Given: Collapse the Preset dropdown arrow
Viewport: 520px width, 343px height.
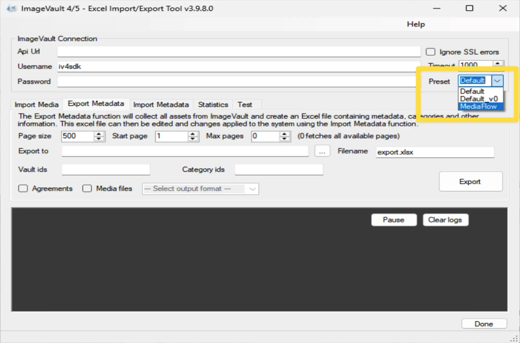Looking at the screenshot, I should click(x=497, y=81).
